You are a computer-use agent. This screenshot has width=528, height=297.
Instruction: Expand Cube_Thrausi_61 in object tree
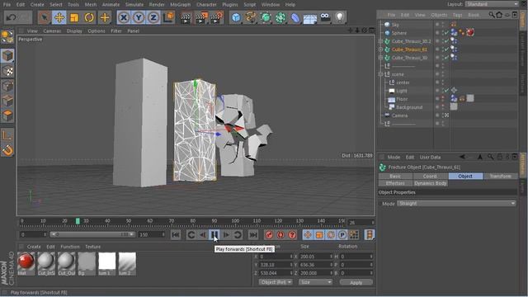point(380,49)
